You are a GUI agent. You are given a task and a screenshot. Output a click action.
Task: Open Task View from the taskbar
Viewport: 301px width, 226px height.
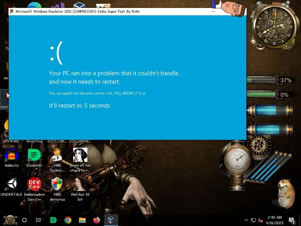click(39, 220)
